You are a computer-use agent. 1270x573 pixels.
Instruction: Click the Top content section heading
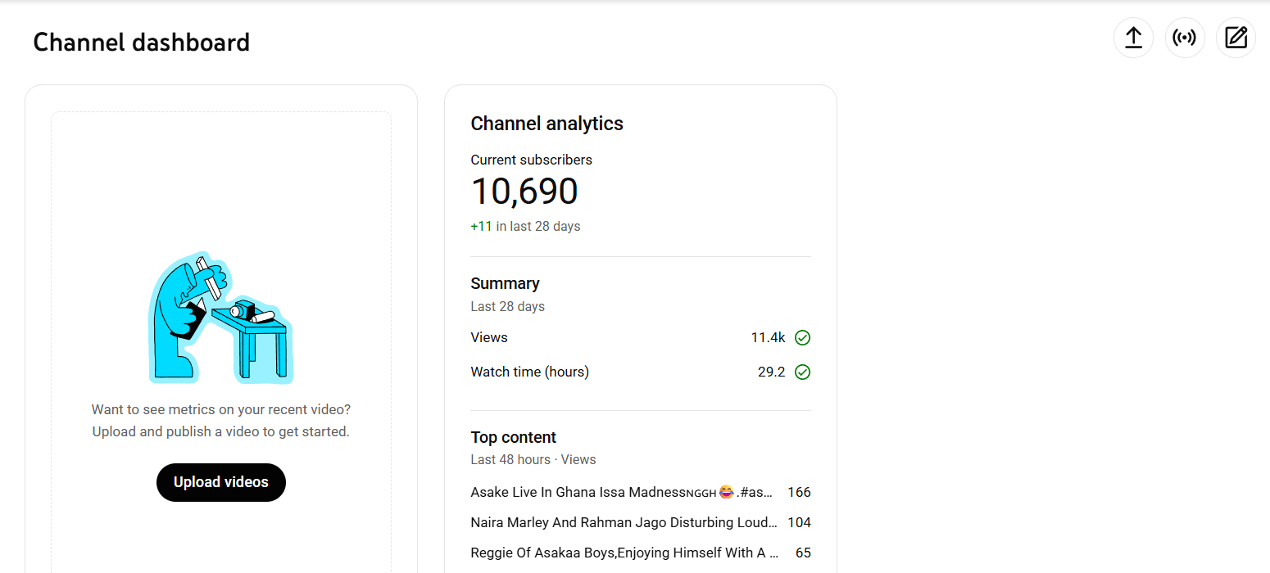pos(513,437)
